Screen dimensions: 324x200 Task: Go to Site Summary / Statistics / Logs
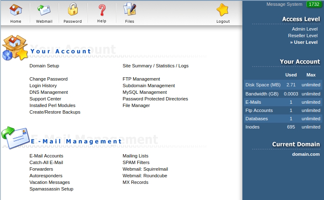(155, 66)
